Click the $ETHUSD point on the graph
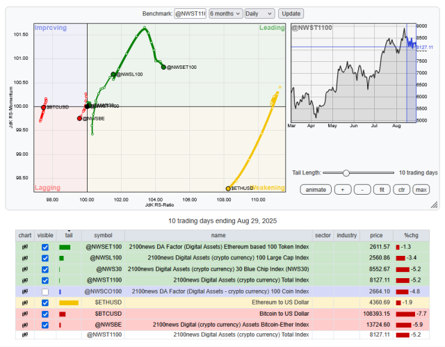Viewport: 445px width, 347px height. click(228, 188)
